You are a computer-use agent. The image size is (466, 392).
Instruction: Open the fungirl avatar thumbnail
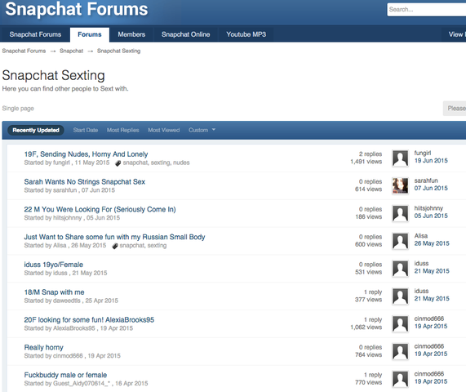(x=400, y=158)
